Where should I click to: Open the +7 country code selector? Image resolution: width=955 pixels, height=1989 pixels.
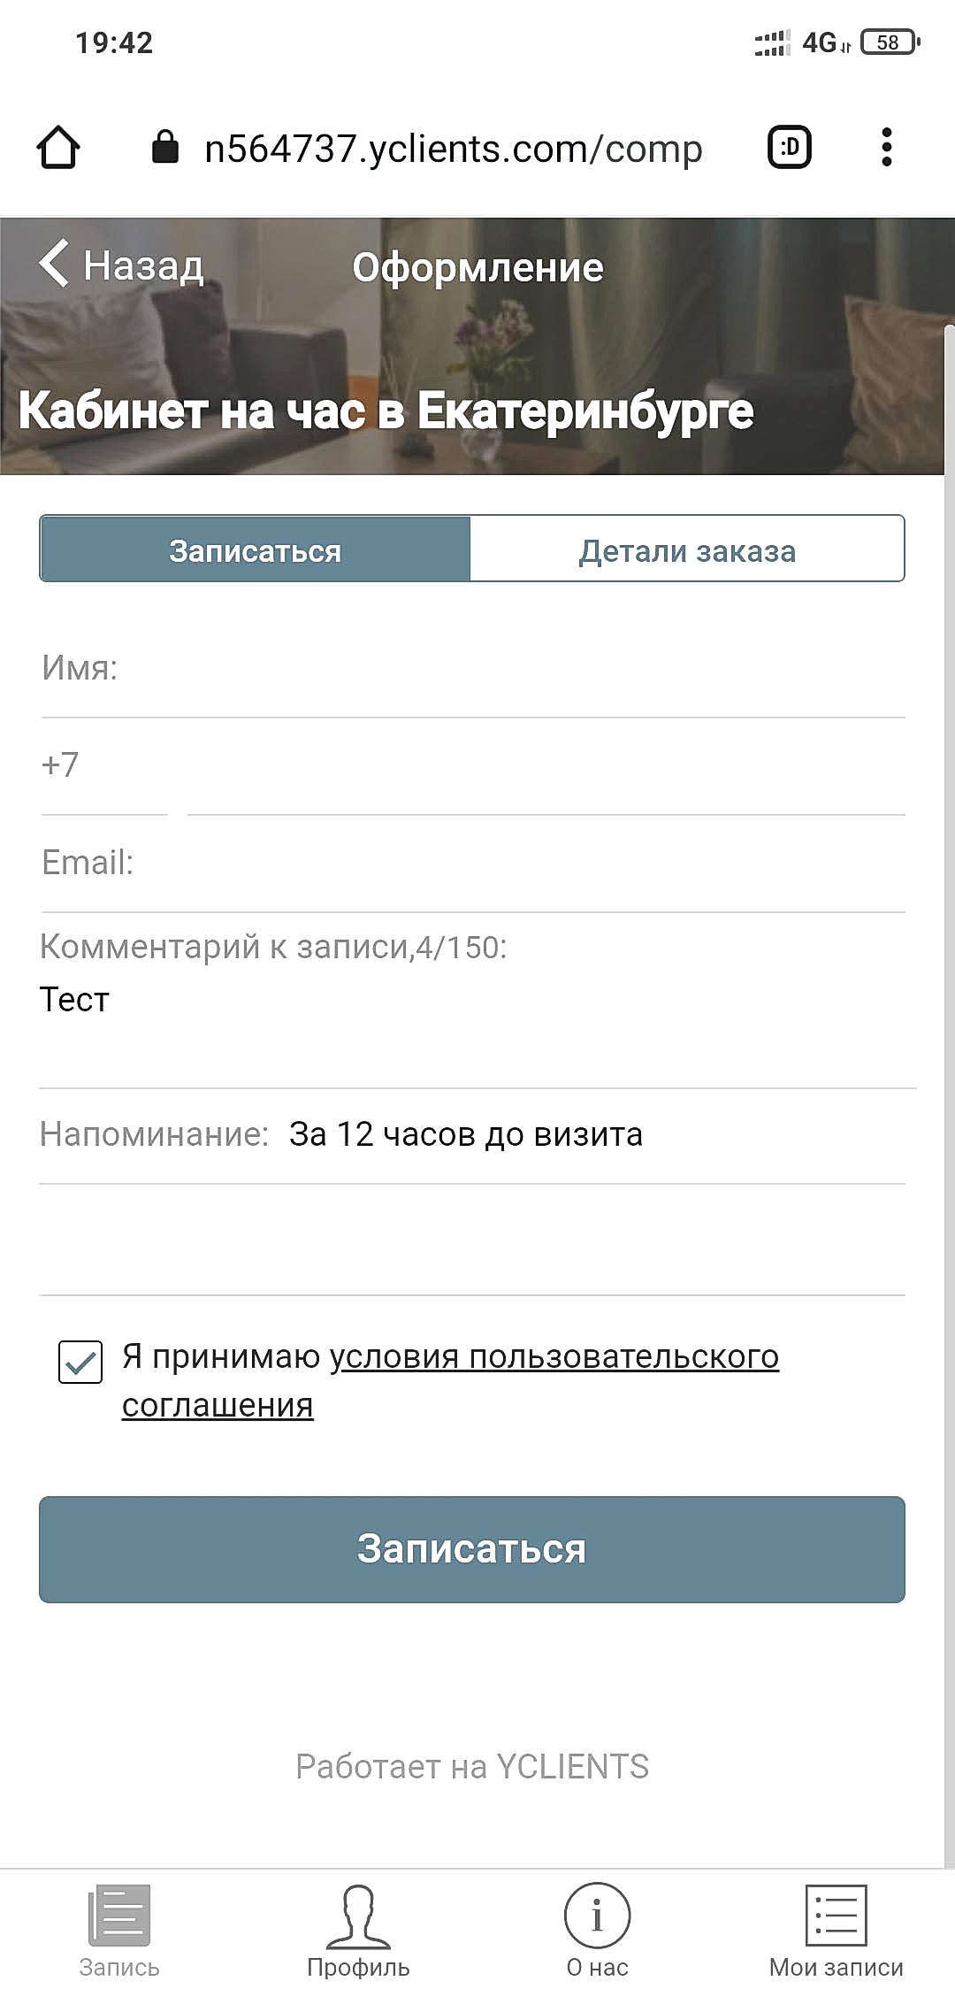103,766
